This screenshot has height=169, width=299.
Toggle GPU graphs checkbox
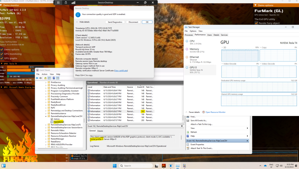click(2, 59)
